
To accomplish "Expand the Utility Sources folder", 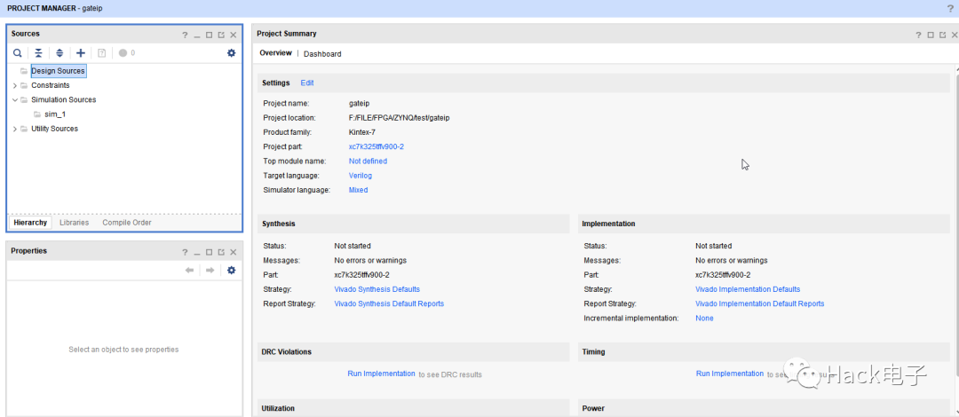I will click(15, 129).
